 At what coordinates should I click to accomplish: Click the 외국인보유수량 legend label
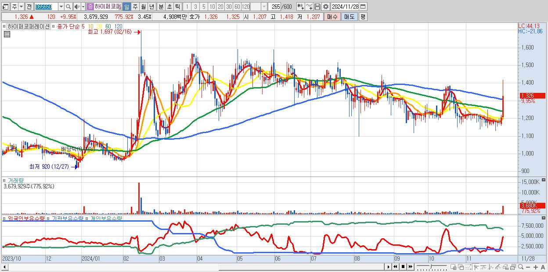26,218
